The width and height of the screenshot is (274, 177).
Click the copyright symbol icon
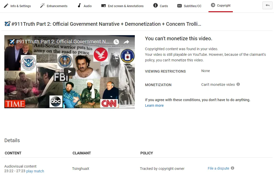pyautogui.click(x=213, y=5)
